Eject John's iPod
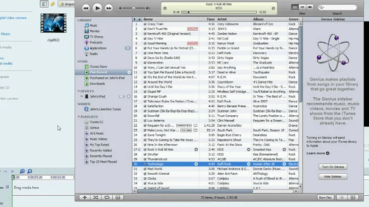 pos(129,96)
